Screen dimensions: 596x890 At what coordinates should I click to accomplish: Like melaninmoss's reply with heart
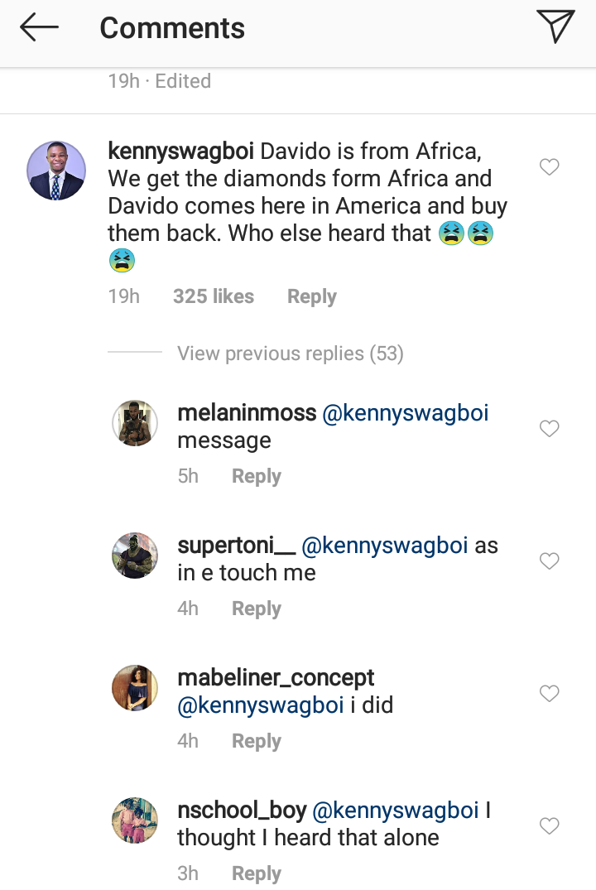(x=549, y=428)
